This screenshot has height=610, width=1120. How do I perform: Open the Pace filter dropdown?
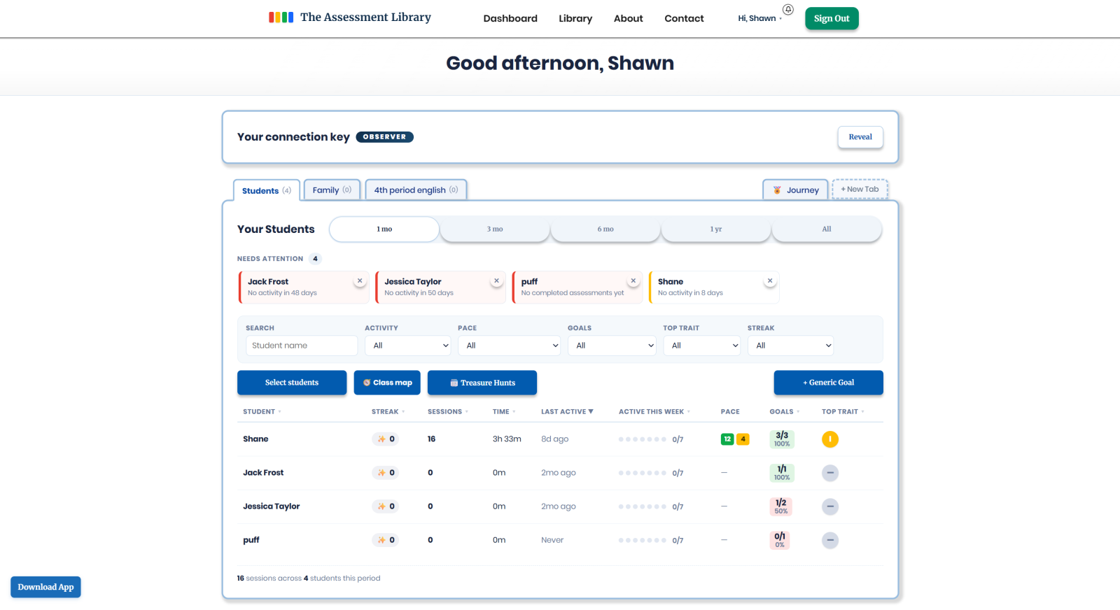[x=509, y=346]
